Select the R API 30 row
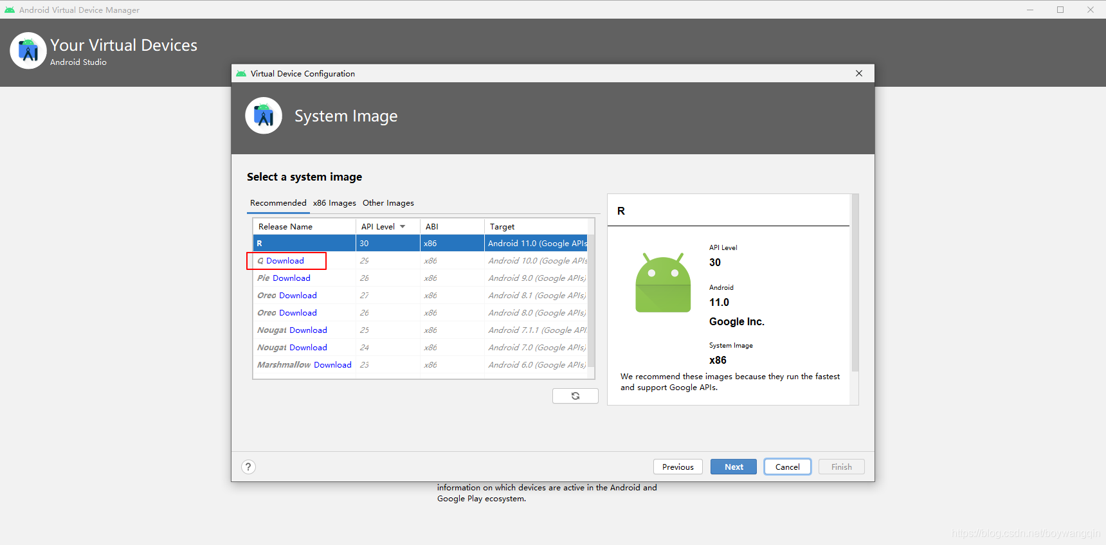This screenshot has width=1106, height=545. point(421,244)
